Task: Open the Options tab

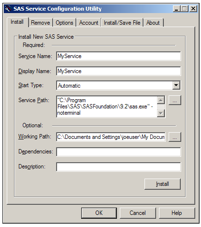Action: tap(64, 23)
